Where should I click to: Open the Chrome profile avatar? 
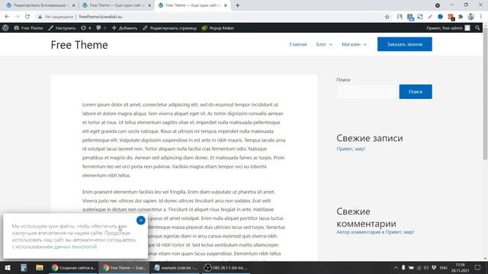coord(471,17)
